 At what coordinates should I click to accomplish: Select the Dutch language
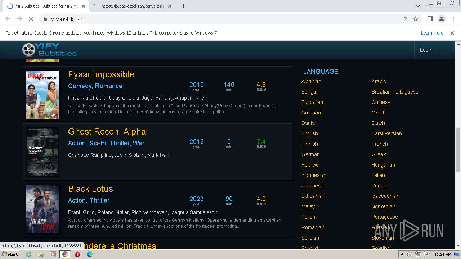pos(378,123)
